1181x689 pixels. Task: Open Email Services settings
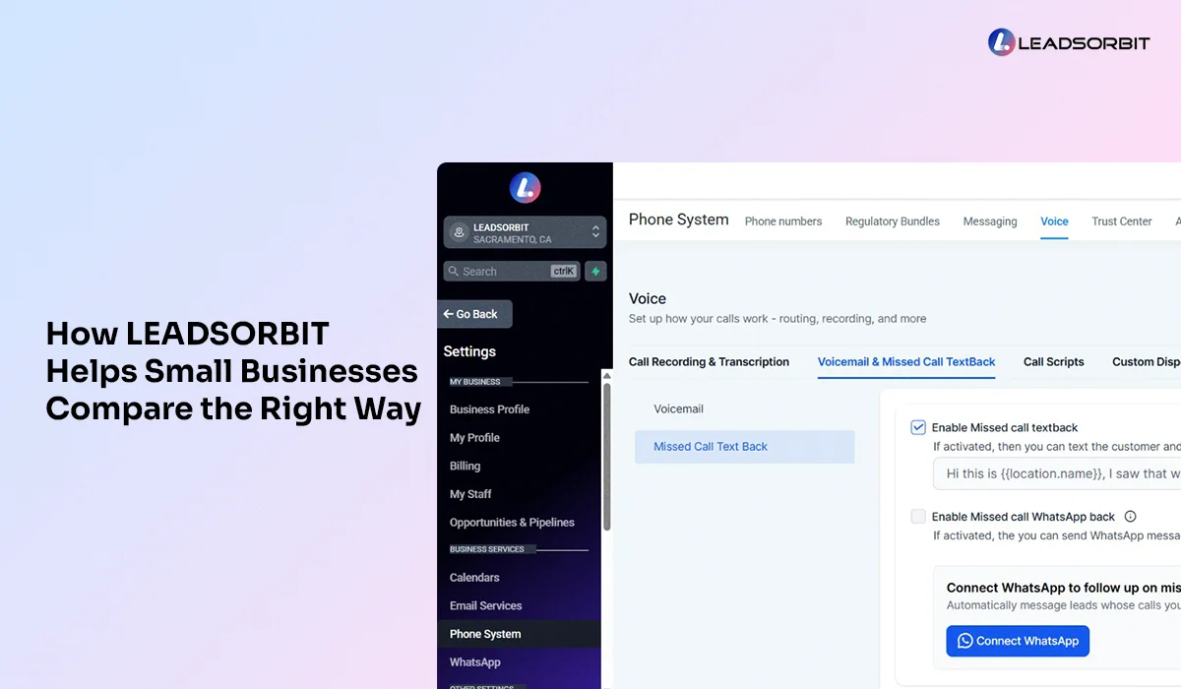coord(485,606)
